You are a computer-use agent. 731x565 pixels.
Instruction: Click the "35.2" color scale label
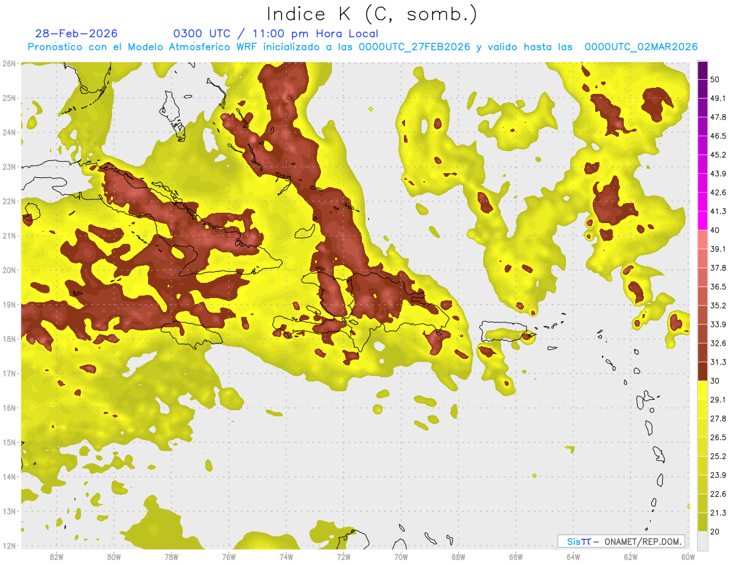[x=718, y=305]
